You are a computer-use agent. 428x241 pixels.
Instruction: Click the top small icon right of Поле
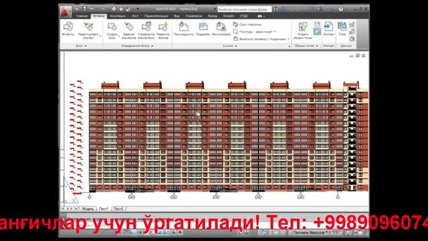[352, 25]
